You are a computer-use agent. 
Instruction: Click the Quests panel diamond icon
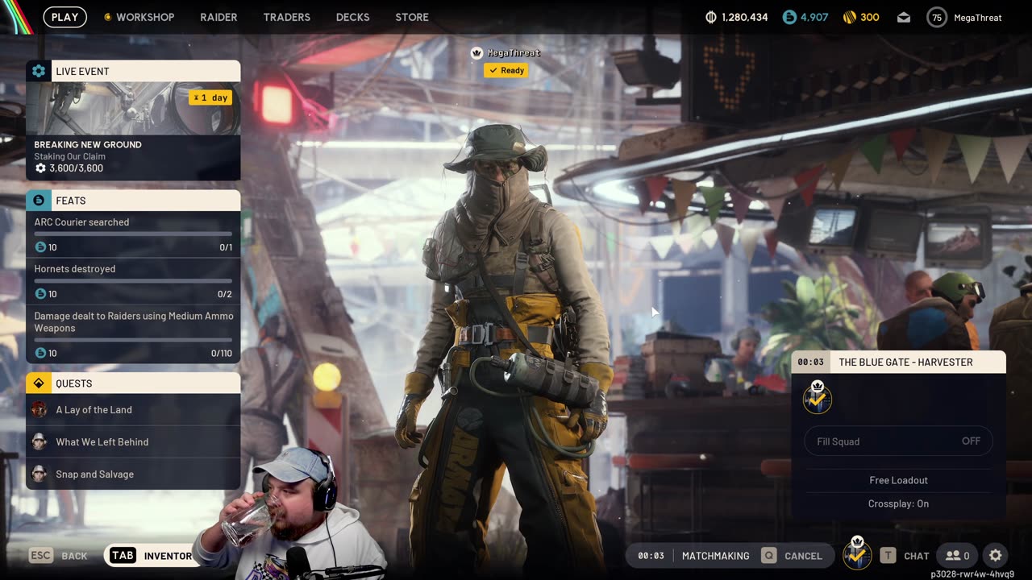pos(39,383)
